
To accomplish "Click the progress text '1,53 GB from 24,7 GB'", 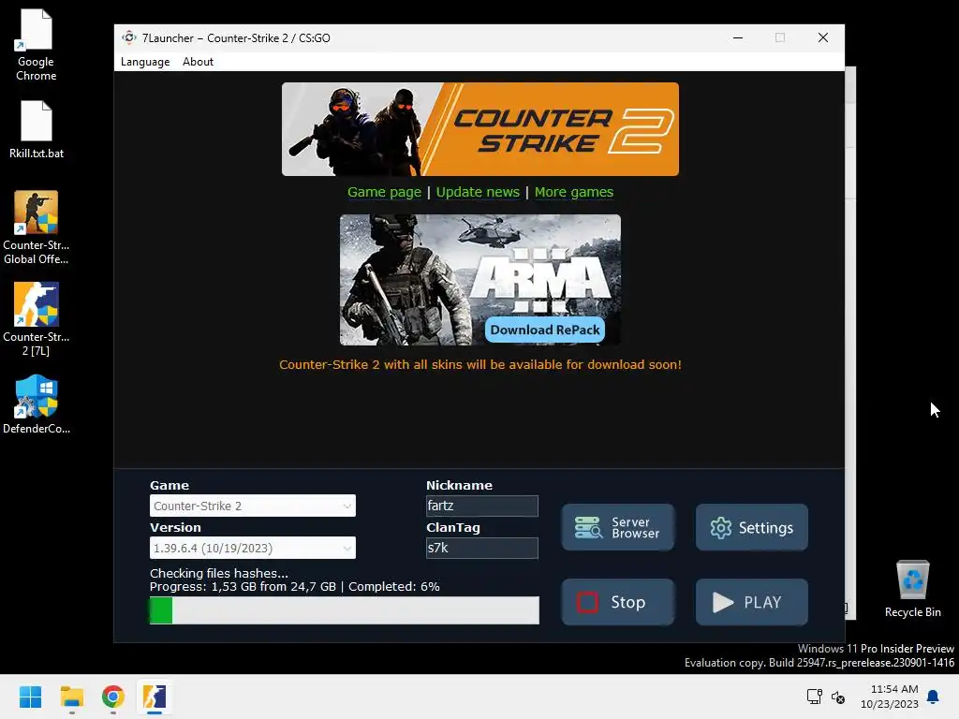I will pyautogui.click(x=273, y=586).
